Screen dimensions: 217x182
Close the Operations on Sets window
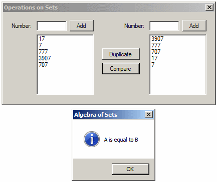click(x=209, y=7)
